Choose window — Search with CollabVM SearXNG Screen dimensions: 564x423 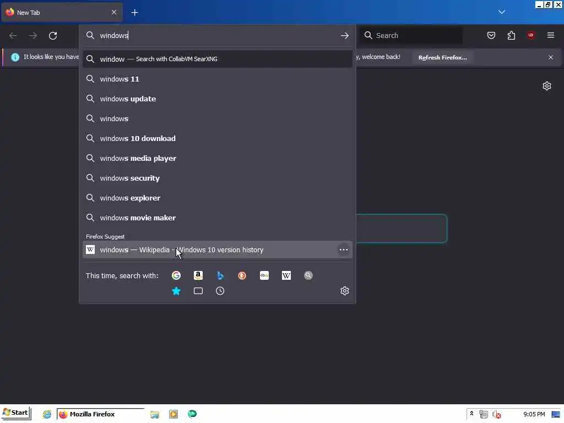217,59
